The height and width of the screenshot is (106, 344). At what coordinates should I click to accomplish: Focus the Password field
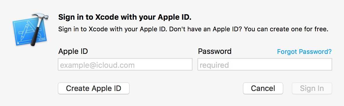tap(265, 64)
